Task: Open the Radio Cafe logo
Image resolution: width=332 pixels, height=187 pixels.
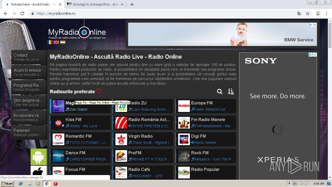Action: pos(121,172)
